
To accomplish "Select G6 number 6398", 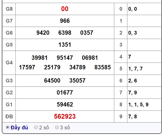I will tap(65, 33).
